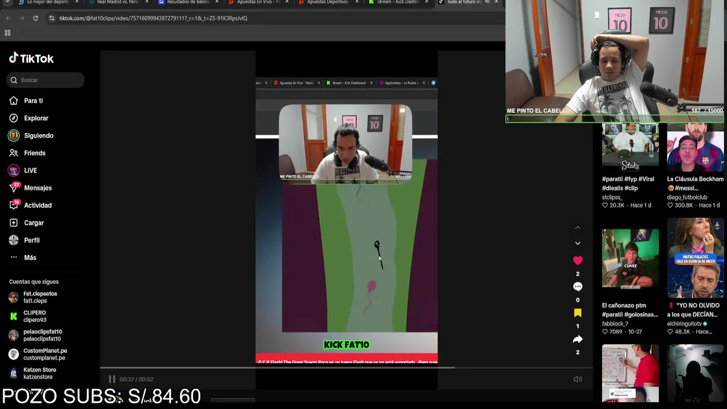The height and width of the screenshot is (409, 727).
Task: Click Cuentas que sigues heading
Action: pyautogui.click(x=34, y=282)
